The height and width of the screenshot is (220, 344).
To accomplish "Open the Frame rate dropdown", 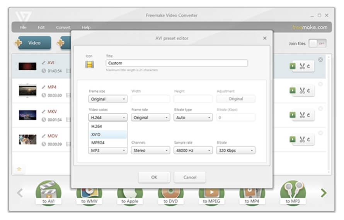I will pos(150,117).
